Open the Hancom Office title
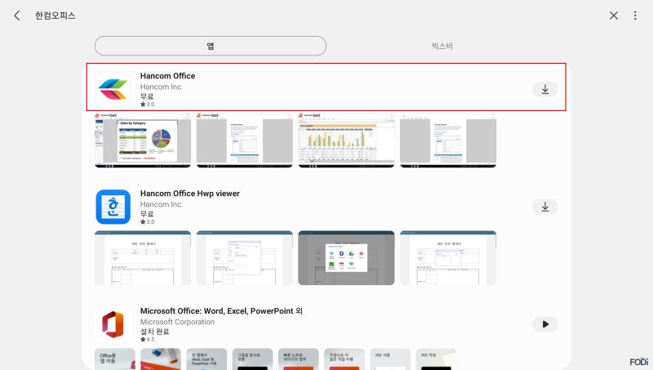653x370 pixels. [x=167, y=76]
